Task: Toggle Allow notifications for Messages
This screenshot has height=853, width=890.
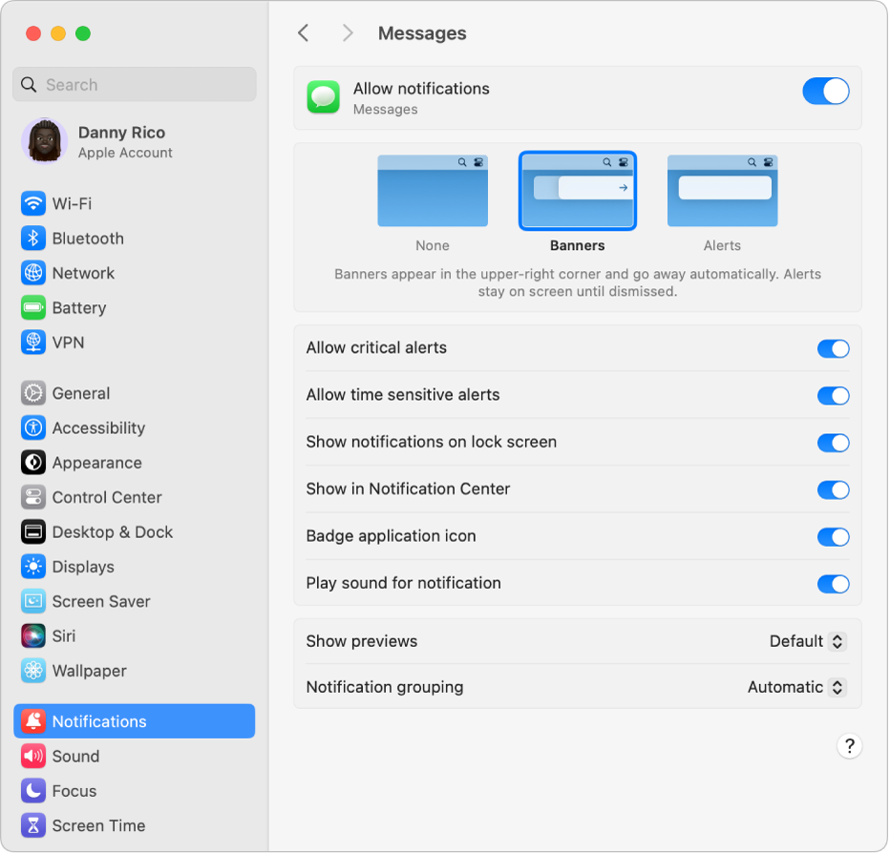Action: [825, 92]
